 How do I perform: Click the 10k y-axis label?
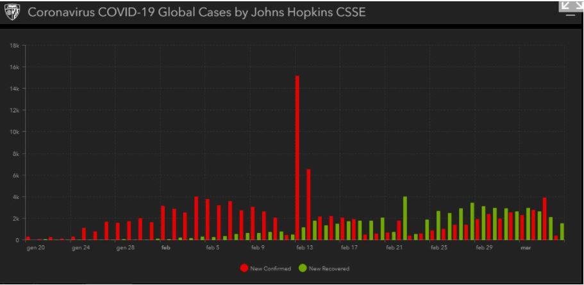click(x=15, y=132)
